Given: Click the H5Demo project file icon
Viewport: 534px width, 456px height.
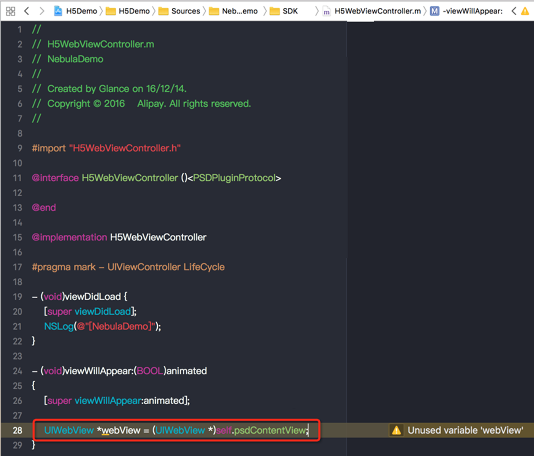Looking at the screenshot, I should [58, 11].
